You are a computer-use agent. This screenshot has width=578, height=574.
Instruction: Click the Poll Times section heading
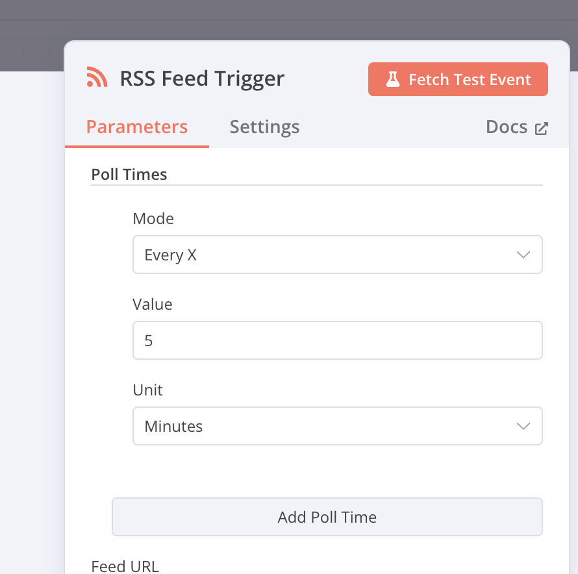(x=129, y=174)
